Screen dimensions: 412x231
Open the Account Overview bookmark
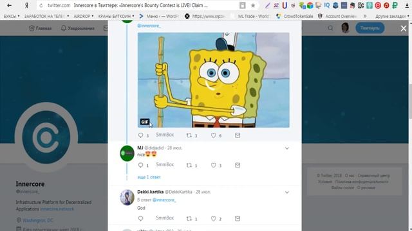[337, 16]
